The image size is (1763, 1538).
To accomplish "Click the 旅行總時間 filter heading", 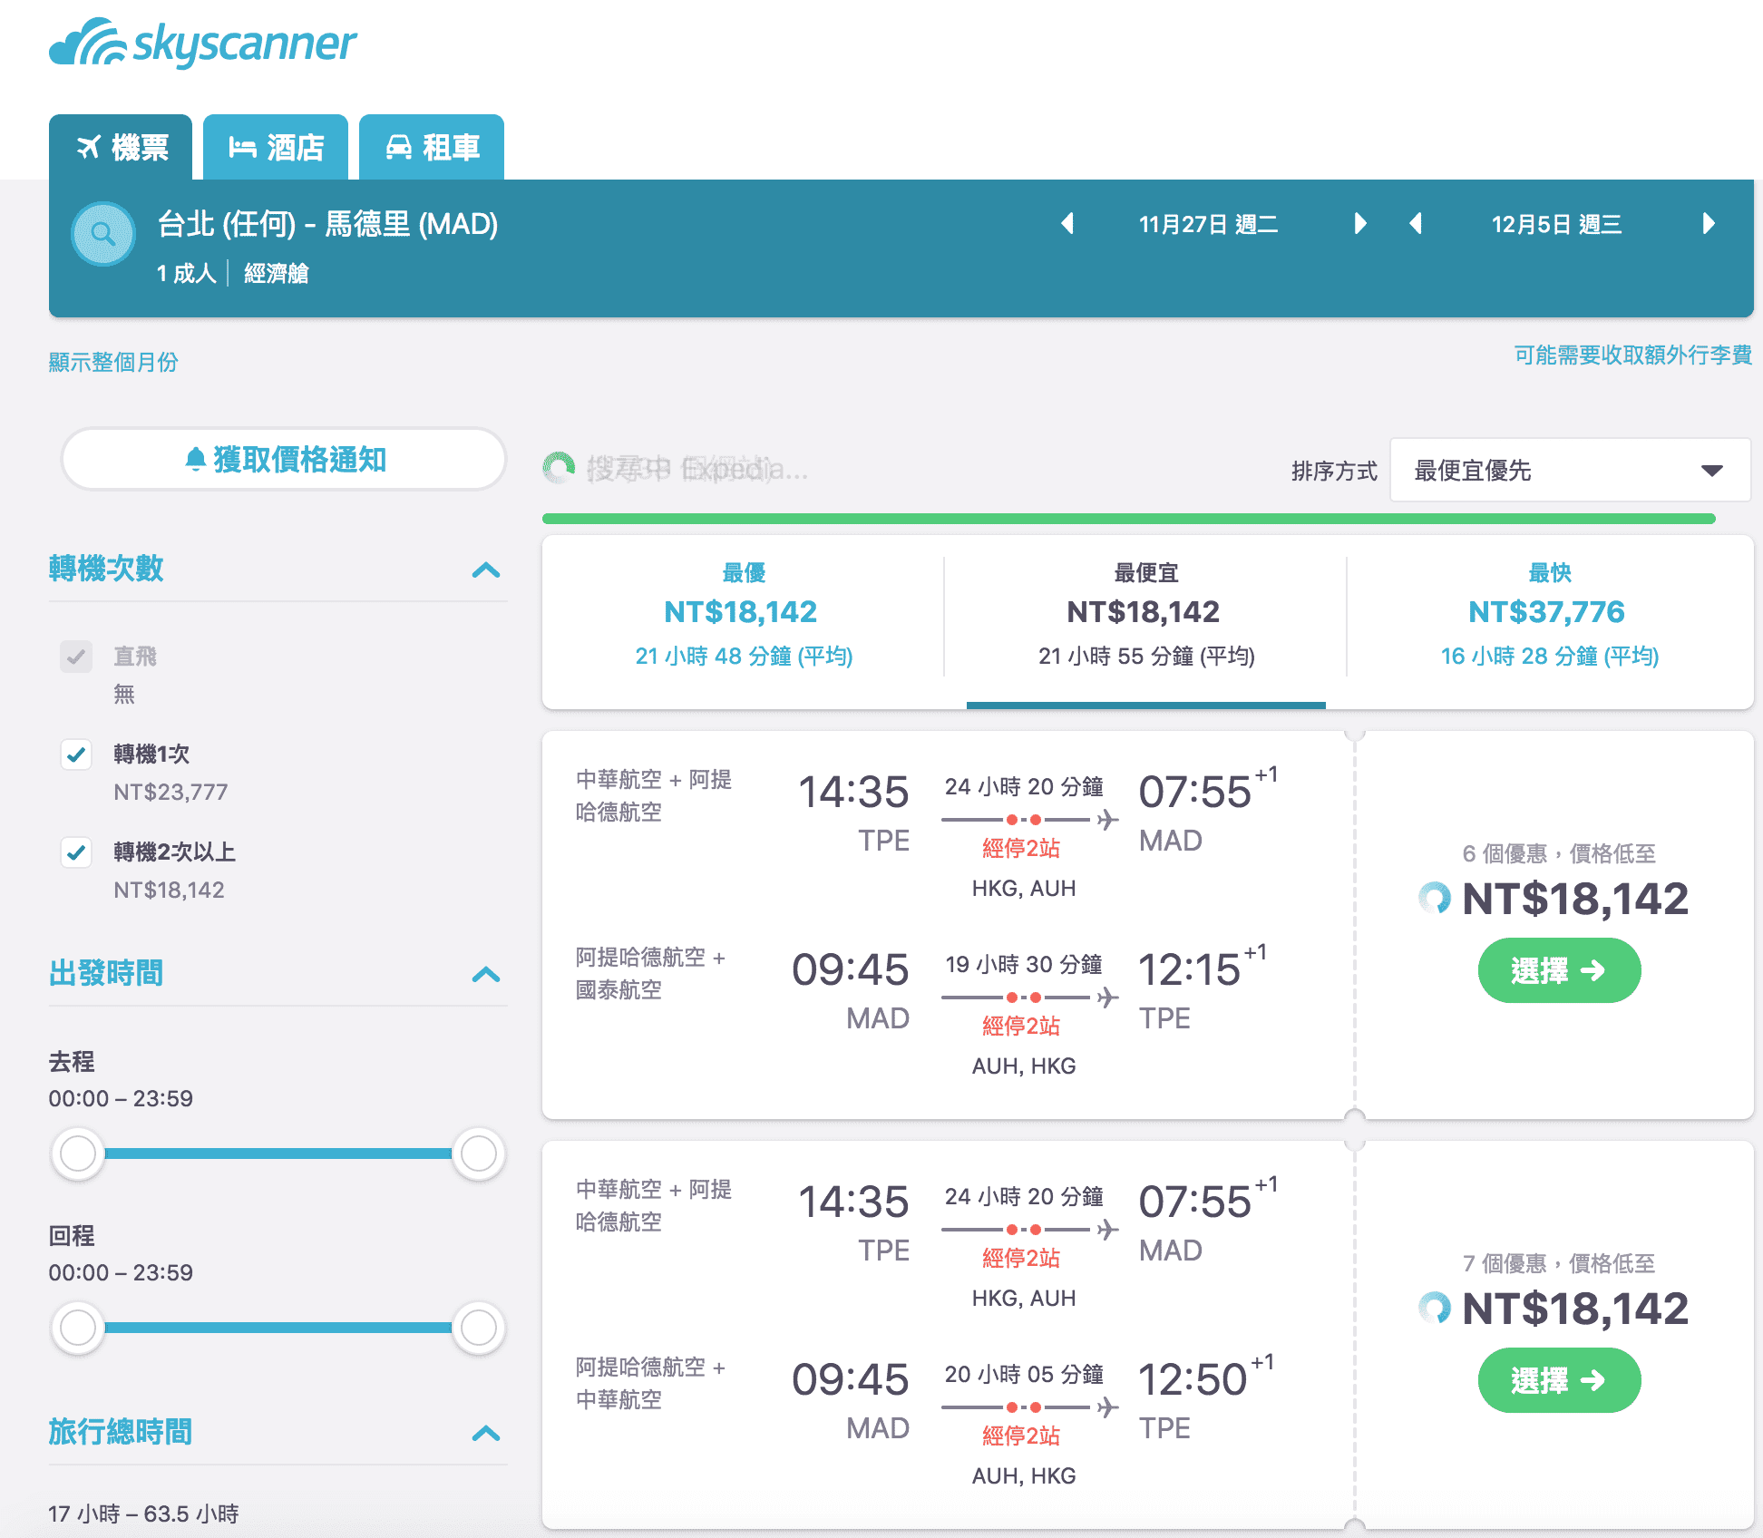I will point(121,1432).
